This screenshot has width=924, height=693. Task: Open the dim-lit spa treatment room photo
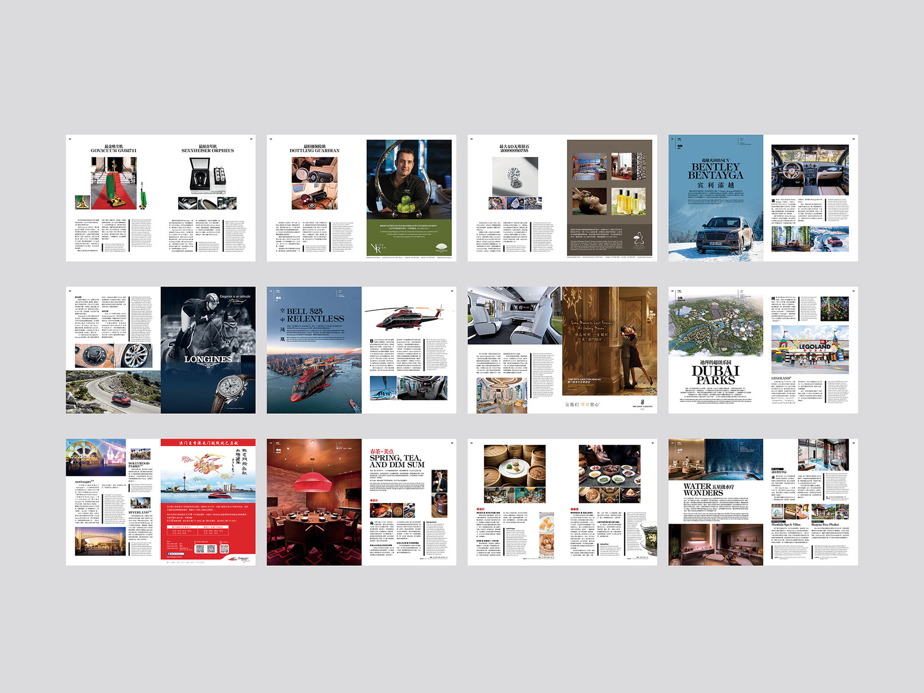pos(716,545)
